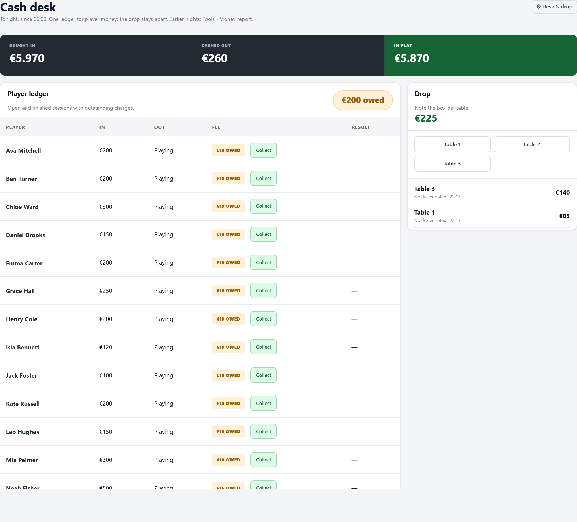Select Grace Hall's €250 buy-in amount

106,291
